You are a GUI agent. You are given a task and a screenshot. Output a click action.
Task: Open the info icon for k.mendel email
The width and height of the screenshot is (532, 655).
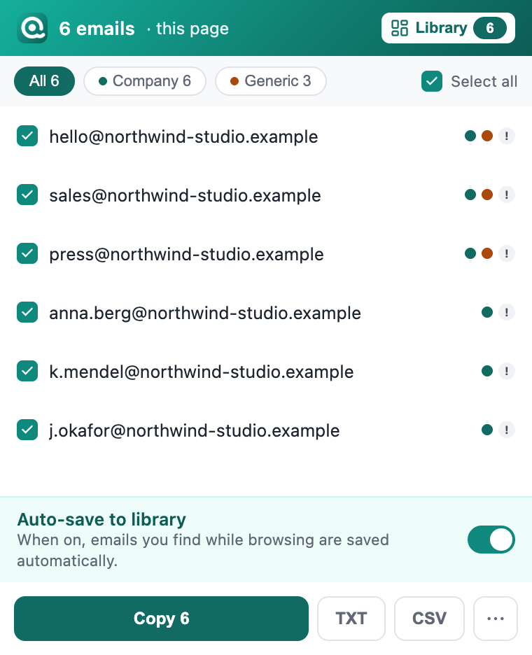pos(507,371)
